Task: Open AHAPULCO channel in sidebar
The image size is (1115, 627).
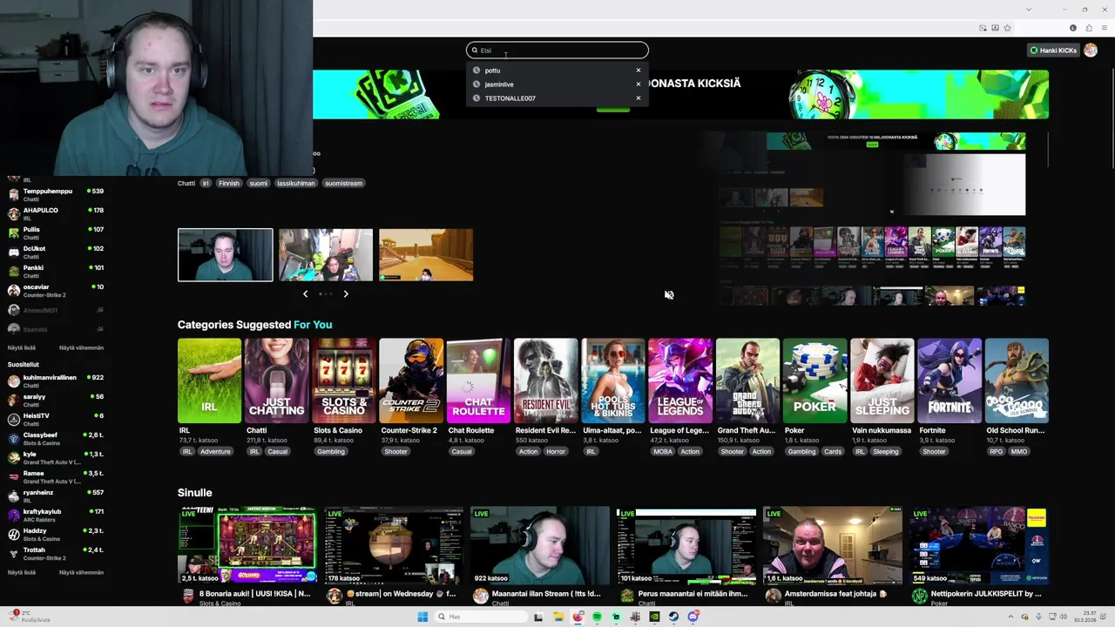Action: point(56,213)
